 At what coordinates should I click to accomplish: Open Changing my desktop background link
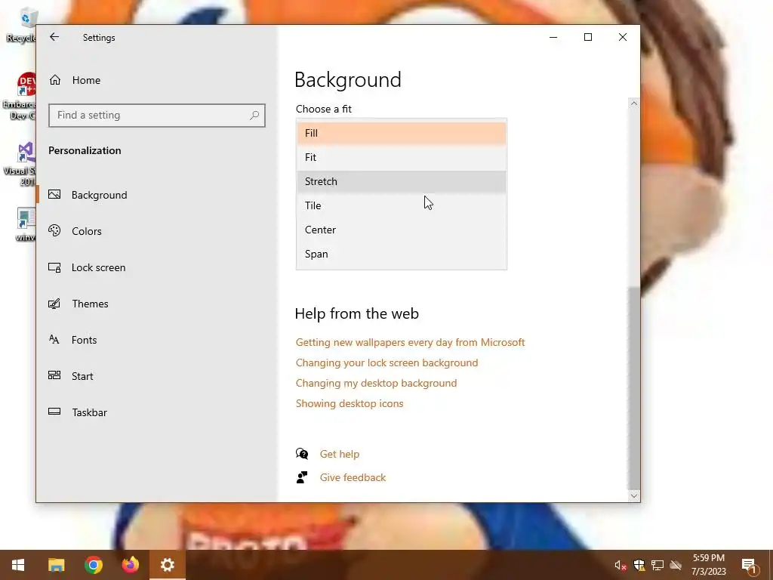(x=376, y=383)
